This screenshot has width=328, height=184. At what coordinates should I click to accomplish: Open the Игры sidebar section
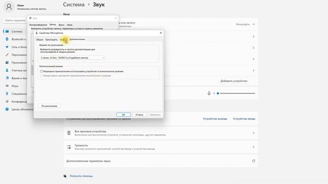[x=15, y=86]
